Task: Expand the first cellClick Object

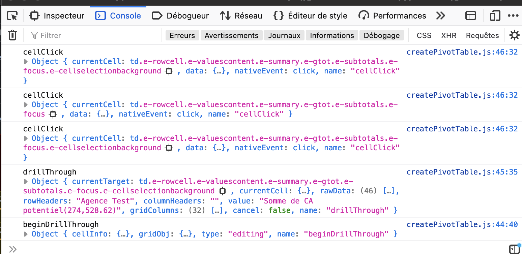Action: 26,62
